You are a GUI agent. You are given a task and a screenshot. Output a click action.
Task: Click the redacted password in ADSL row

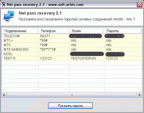point(115,54)
